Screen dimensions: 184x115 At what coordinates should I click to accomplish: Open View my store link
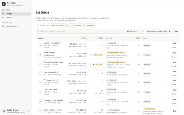(16, 26)
